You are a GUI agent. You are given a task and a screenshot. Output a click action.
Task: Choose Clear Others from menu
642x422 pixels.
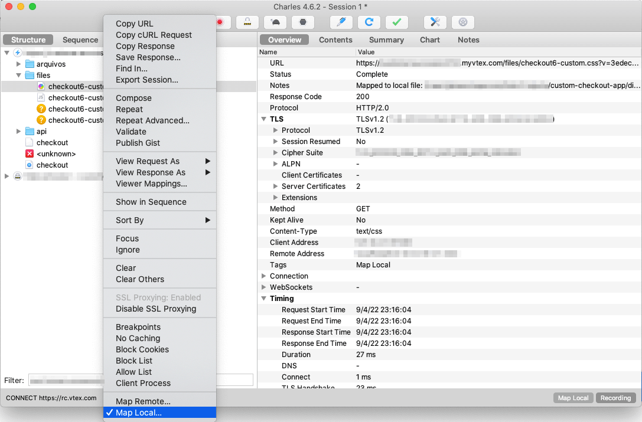tap(159, 279)
